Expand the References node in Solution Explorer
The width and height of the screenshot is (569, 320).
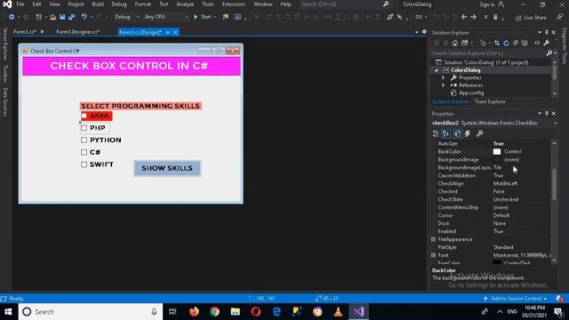click(x=443, y=85)
